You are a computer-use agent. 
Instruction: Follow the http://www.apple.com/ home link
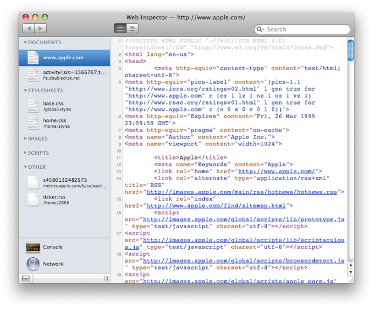pos(277,171)
